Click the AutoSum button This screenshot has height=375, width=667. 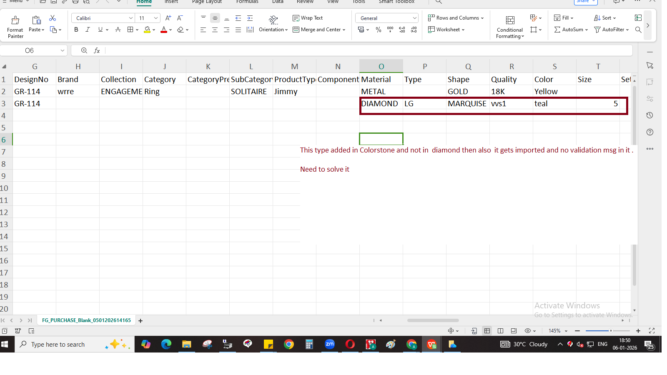[x=569, y=30]
